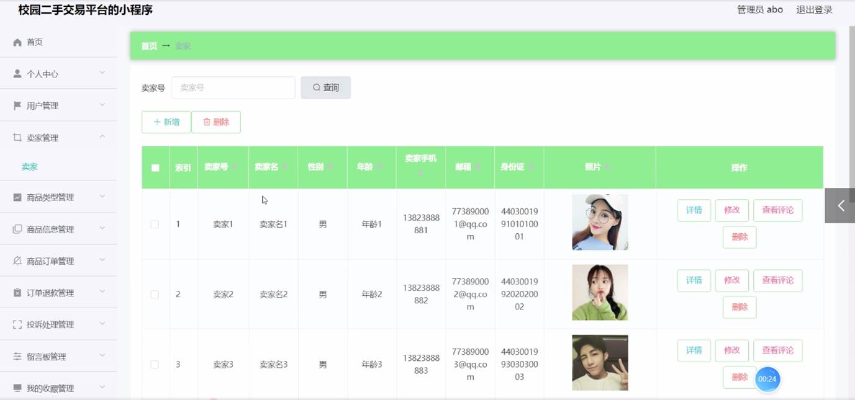Check the checkbox for row 卖家1
The height and width of the screenshot is (400, 855).
(x=155, y=224)
